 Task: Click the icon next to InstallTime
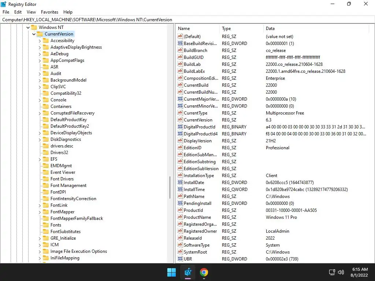[x=180, y=190]
